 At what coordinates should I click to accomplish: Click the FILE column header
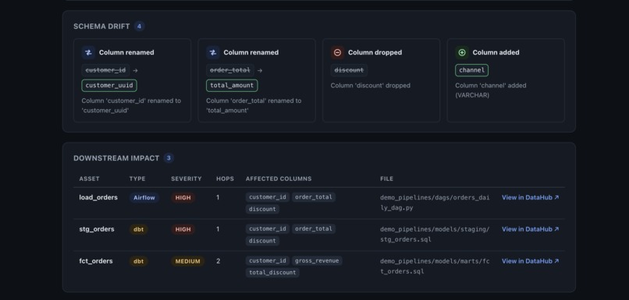(387, 179)
